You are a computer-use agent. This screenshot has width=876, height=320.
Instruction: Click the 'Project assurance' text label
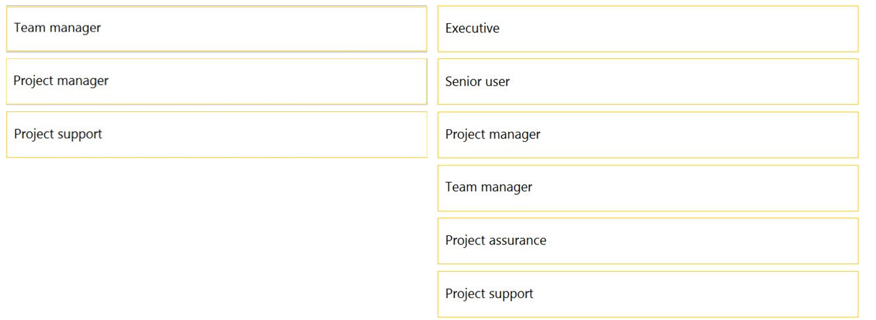click(496, 240)
